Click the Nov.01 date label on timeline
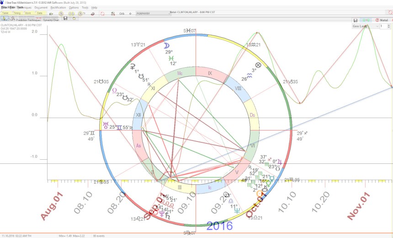 click(358, 206)
